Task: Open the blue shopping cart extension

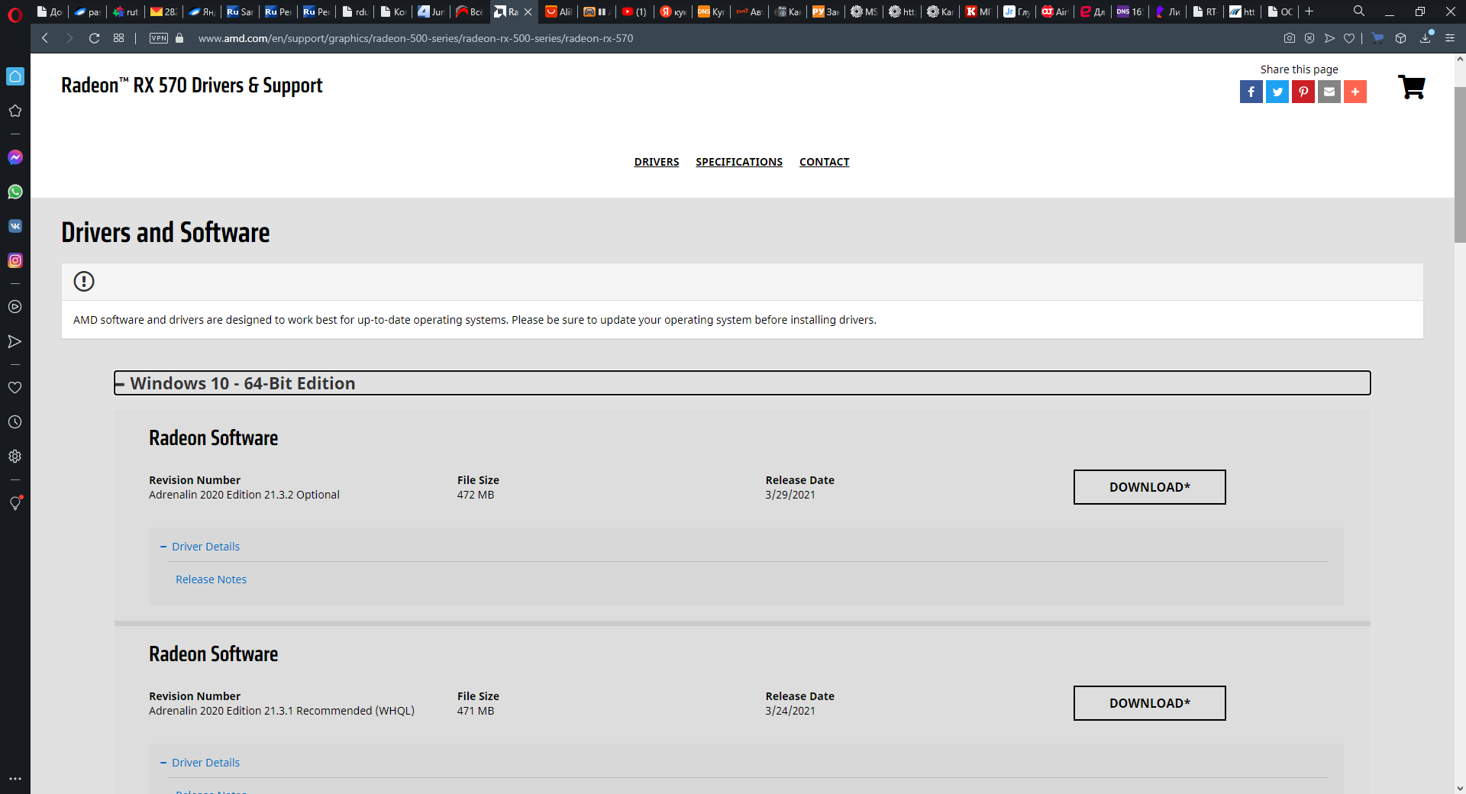Action: [1377, 38]
